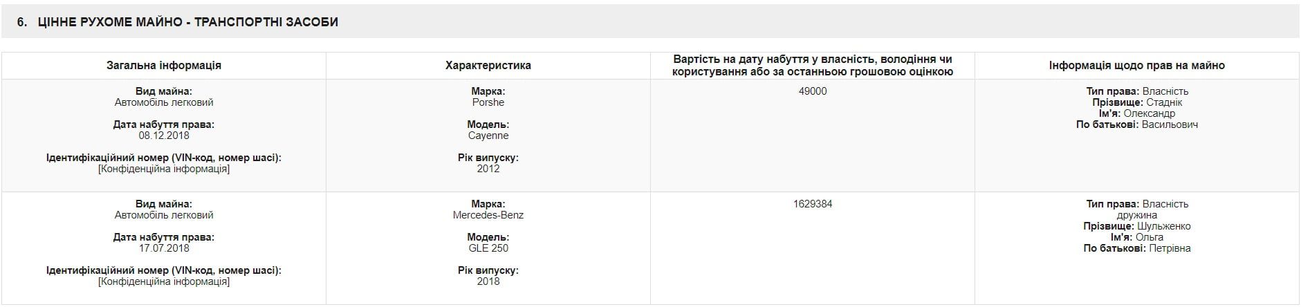Click the "Характеристика" column header
The height and width of the screenshot is (307, 1301).
(x=488, y=66)
